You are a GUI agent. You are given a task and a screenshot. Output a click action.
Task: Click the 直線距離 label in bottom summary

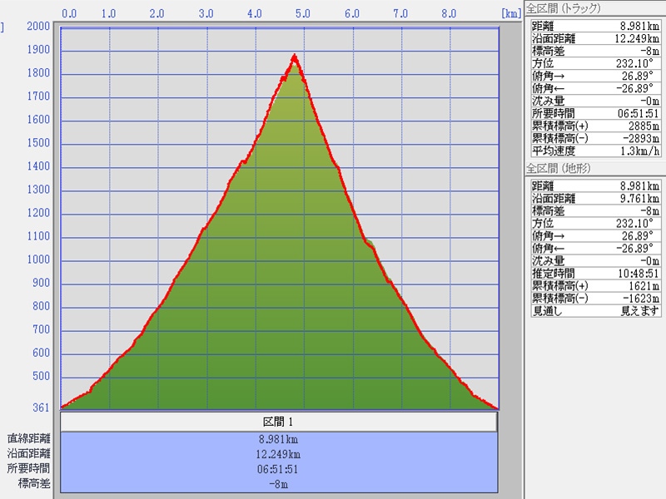(x=29, y=438)
